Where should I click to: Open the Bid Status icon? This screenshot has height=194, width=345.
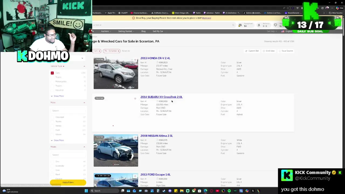pyautogui.click(x=259, y=25)
